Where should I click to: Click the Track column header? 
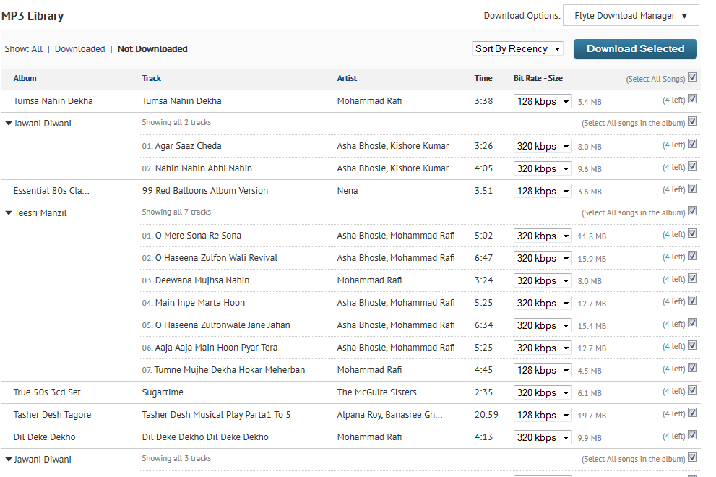click(152, 78)
